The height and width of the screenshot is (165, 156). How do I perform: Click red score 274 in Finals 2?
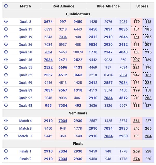pyautogui.click(x=136, y=159)
